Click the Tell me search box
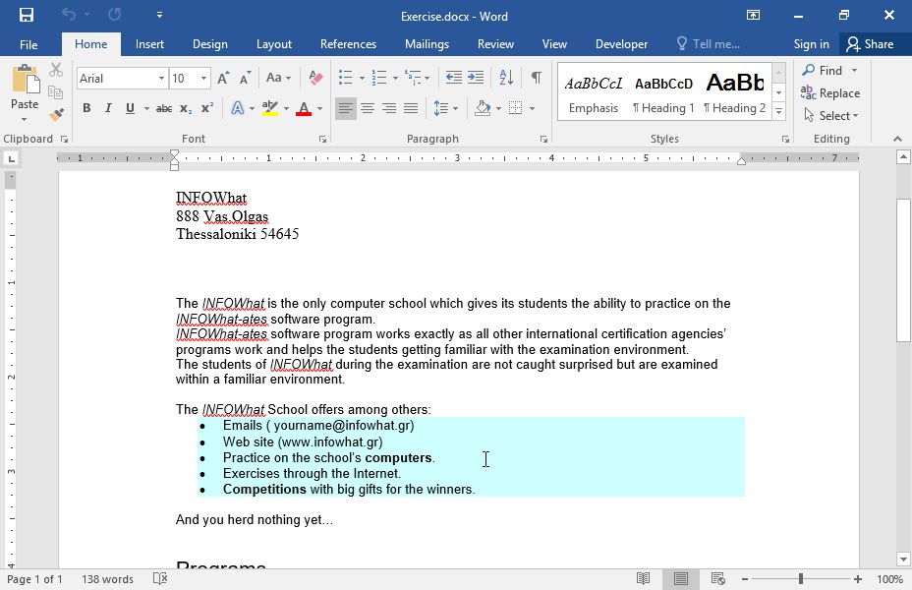Viewport: 912px width, 590px height. [x=709, y=44]
